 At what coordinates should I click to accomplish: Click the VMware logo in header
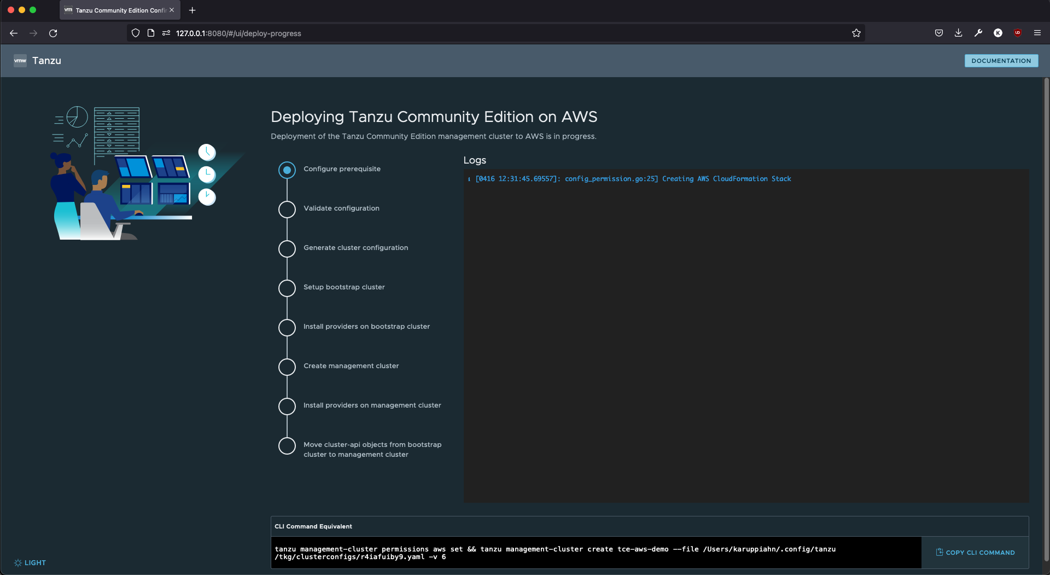[20, 61]
